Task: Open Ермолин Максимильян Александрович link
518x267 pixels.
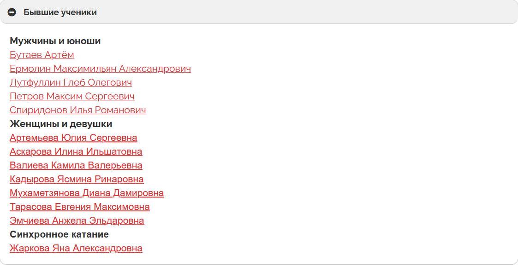Action: (100, 69)
